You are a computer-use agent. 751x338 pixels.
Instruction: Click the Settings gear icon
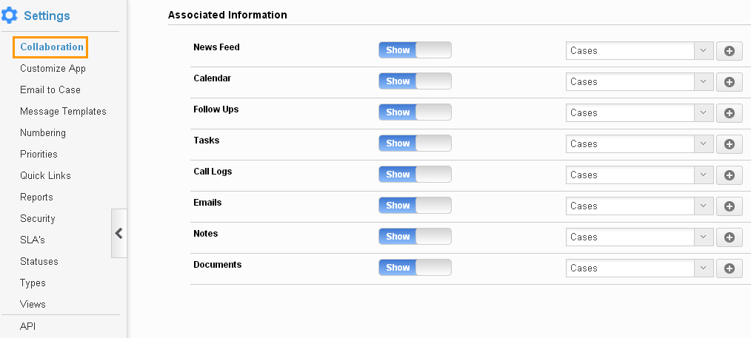[10, 15]
